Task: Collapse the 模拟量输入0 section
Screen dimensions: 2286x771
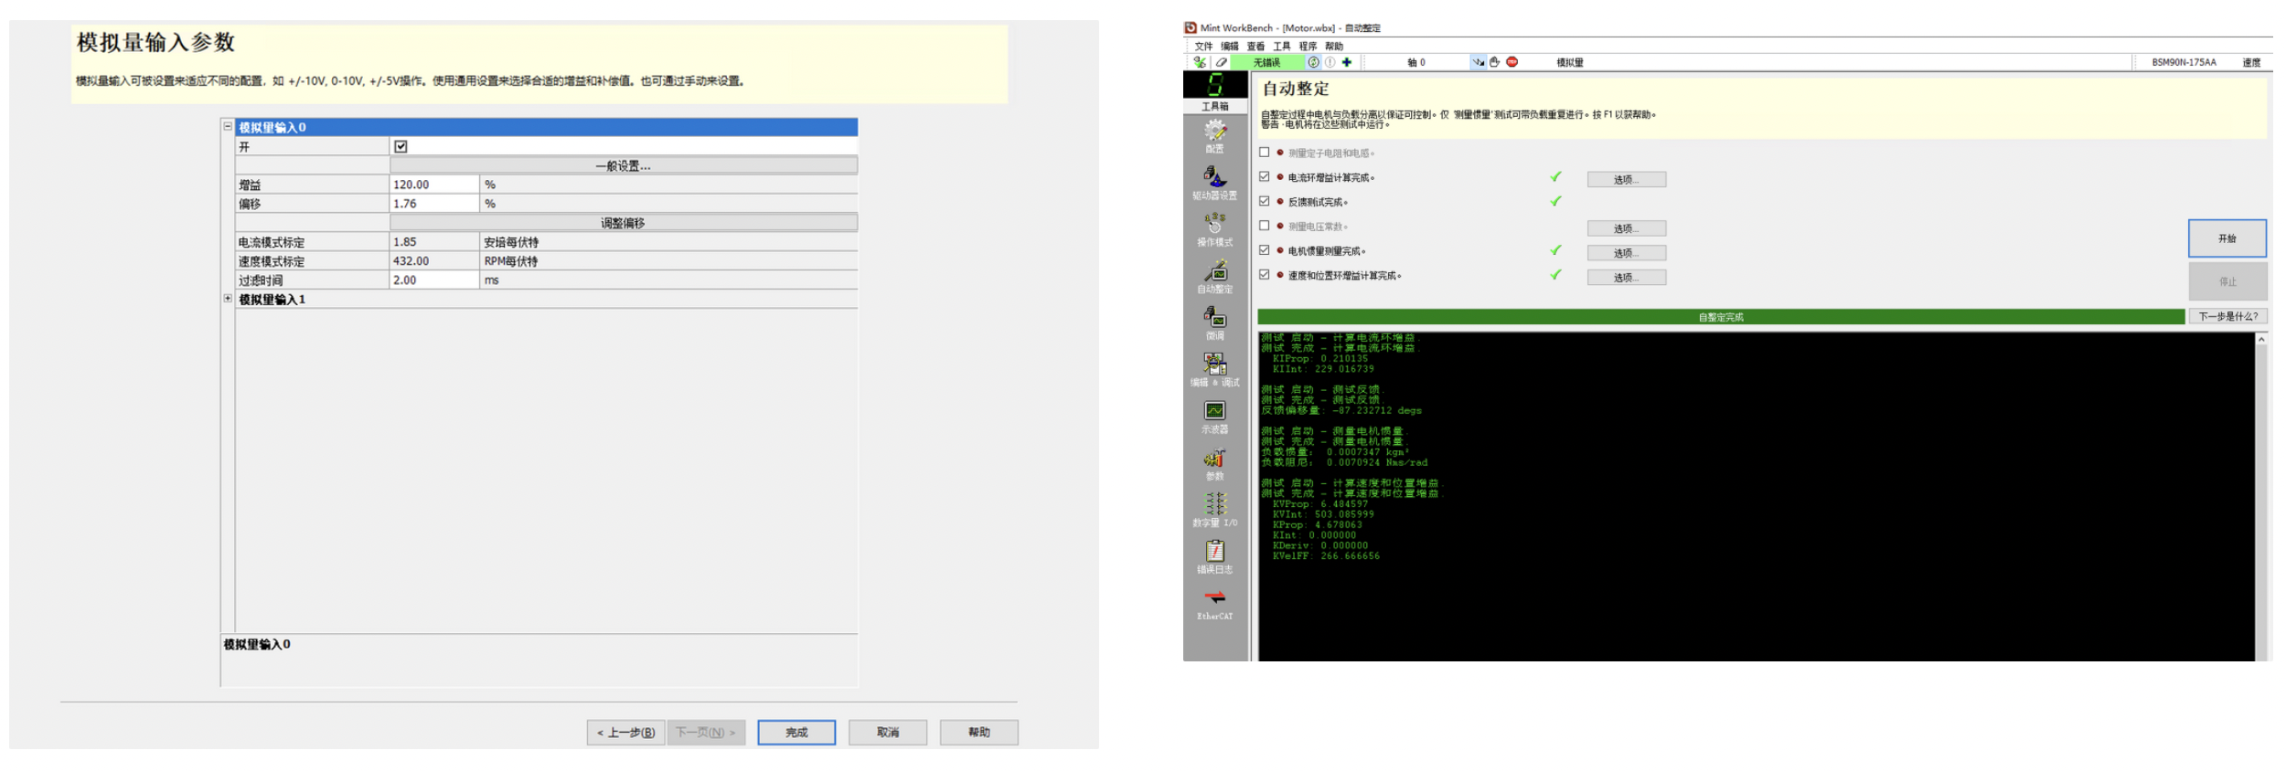Action: 228,126
